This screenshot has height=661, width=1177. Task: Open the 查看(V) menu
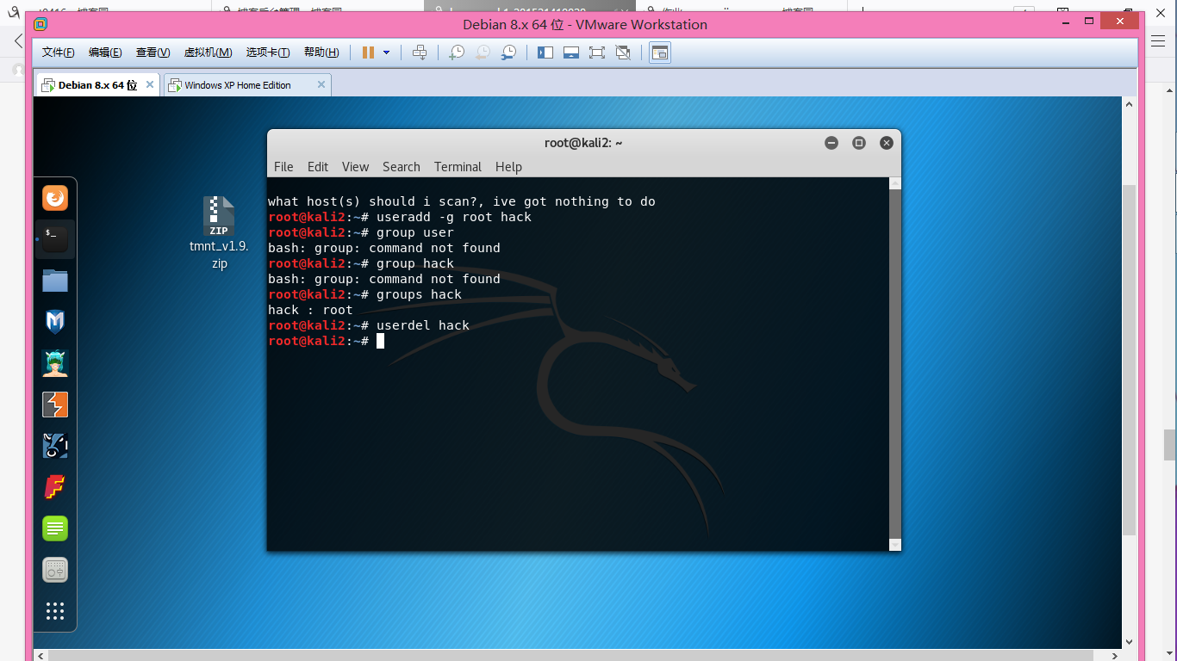[x=153, y=53]
